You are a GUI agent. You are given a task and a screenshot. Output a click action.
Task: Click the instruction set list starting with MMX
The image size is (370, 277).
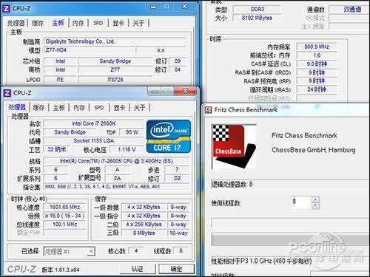pos(116,187)
